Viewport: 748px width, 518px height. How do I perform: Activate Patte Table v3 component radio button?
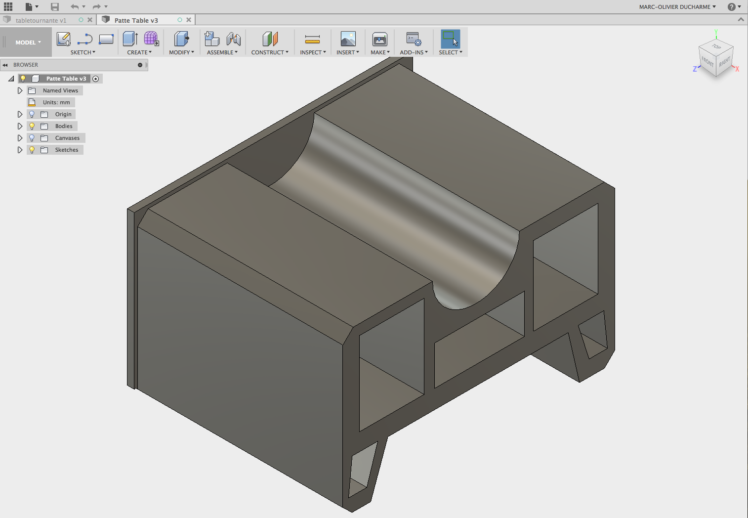(96, 79)
